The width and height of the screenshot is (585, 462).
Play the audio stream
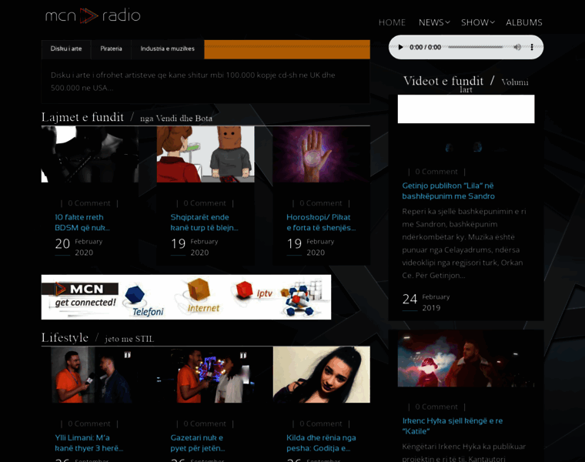(400, 47)
